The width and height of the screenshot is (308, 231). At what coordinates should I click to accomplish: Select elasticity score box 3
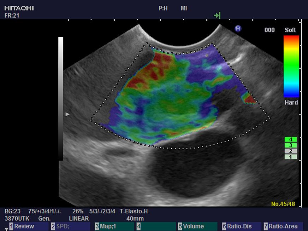pyautogui.click(x=291, y=145)
